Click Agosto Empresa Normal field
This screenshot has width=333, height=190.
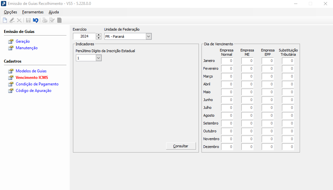pyautogui.click(x=227, y=115)
